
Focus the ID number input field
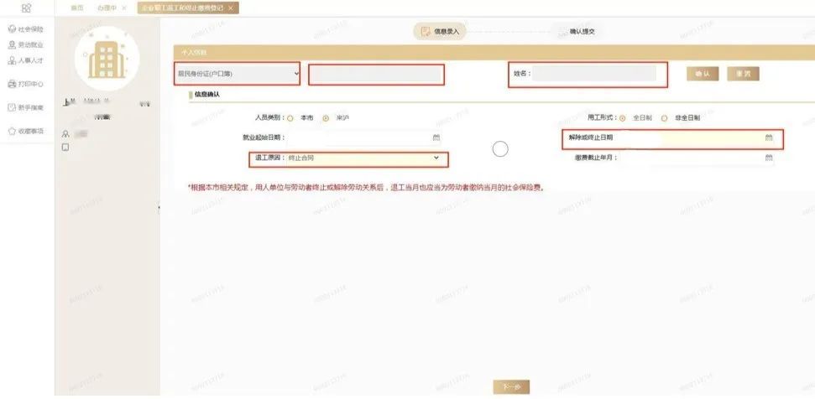click(376, 75)
